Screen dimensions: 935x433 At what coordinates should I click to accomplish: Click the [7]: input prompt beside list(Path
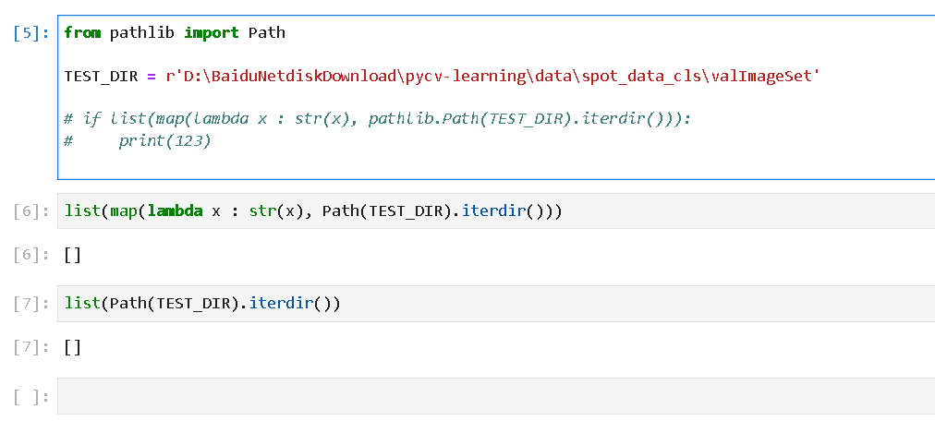(31, 304)
